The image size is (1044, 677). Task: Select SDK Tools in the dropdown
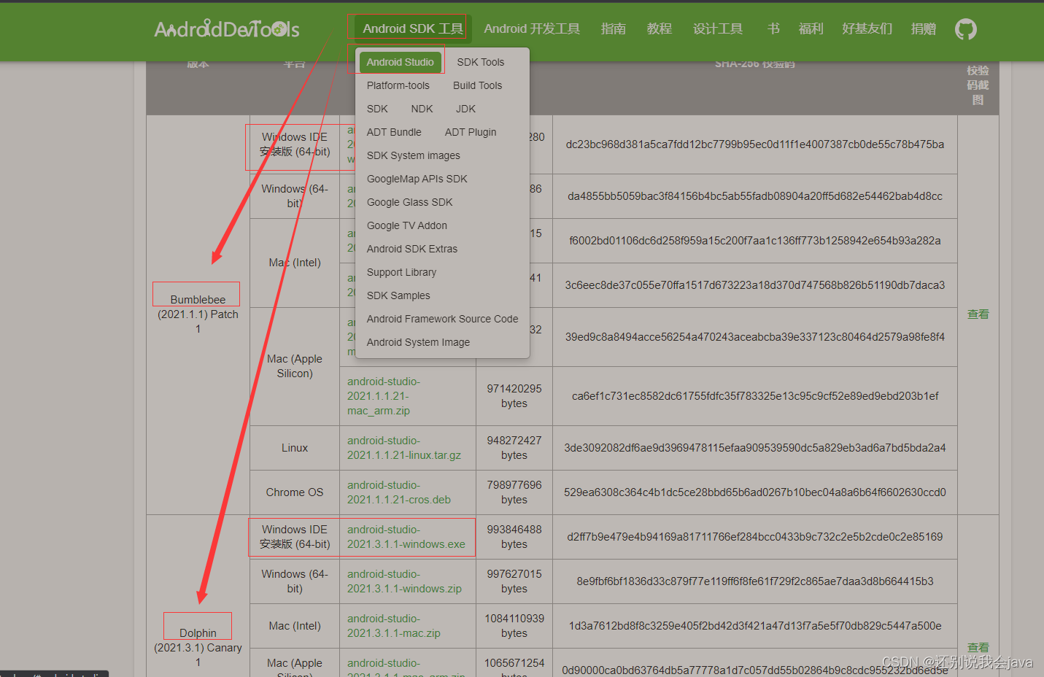(481, 62)
